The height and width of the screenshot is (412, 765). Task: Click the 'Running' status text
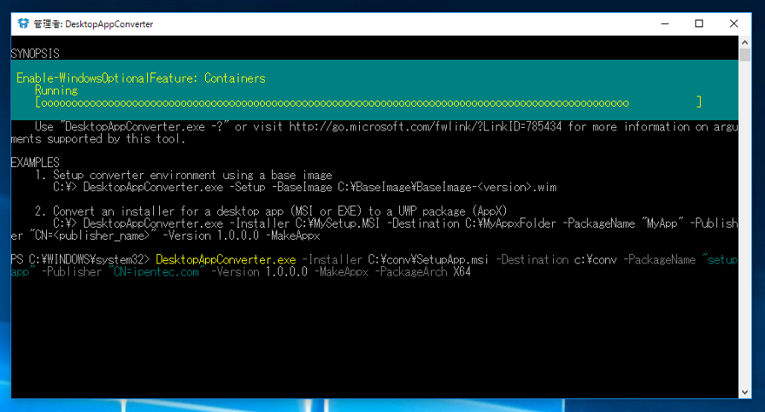point(57,90)
